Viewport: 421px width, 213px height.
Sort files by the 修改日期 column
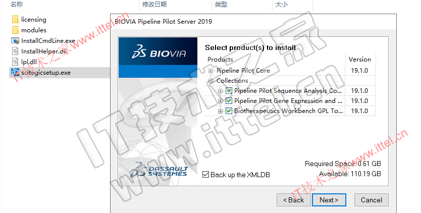click(154, 5)
